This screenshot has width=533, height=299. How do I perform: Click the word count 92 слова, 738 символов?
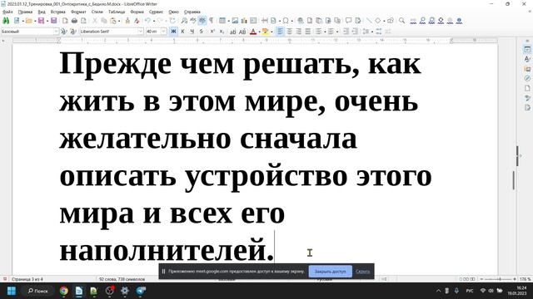(x=122, y=279)
